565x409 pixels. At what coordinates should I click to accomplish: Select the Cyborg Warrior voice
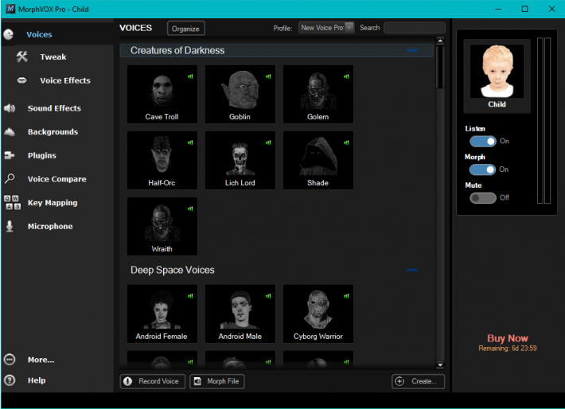click(x=318, y=314)
